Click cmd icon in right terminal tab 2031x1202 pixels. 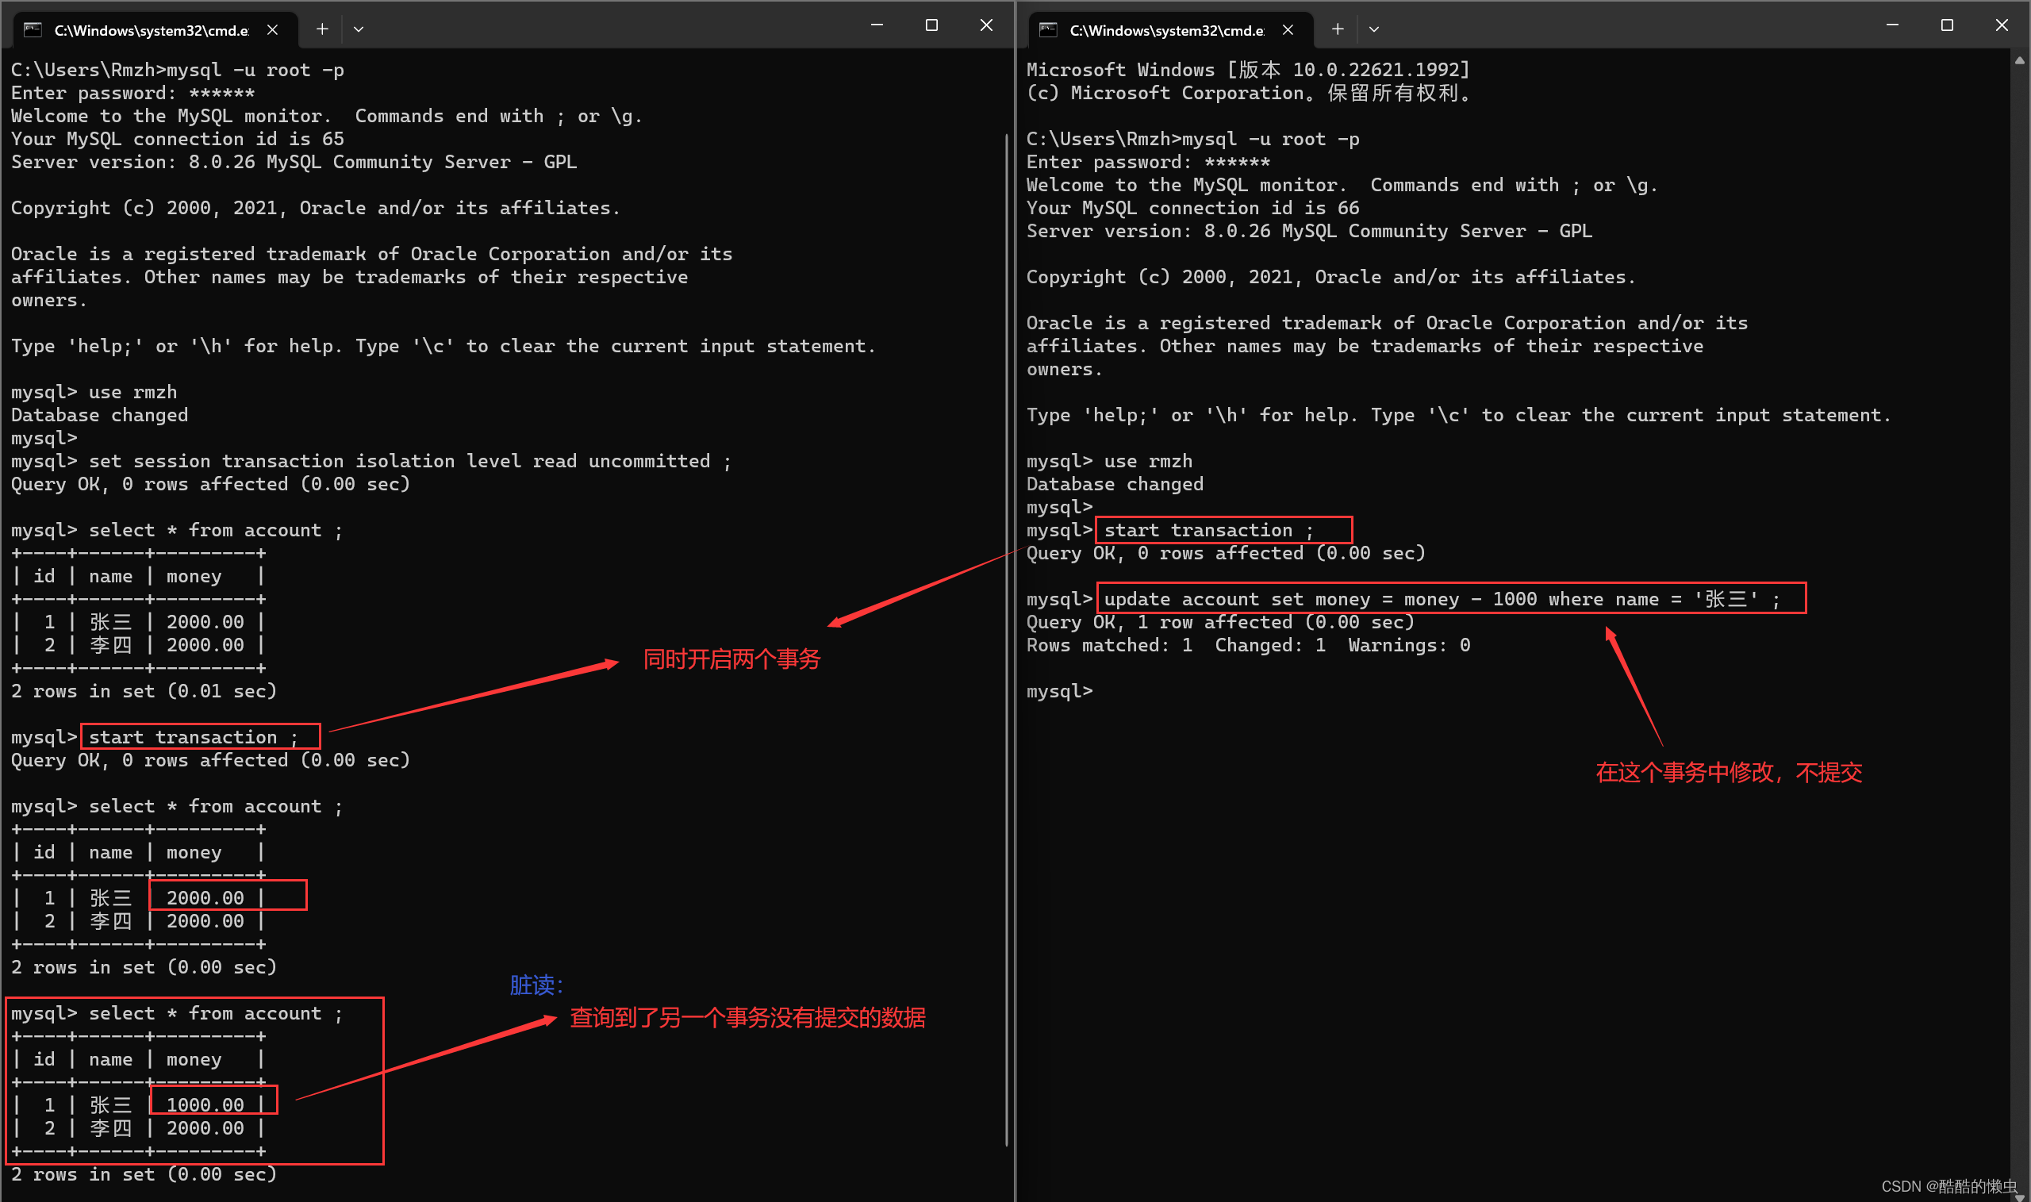pos(1048,30)
